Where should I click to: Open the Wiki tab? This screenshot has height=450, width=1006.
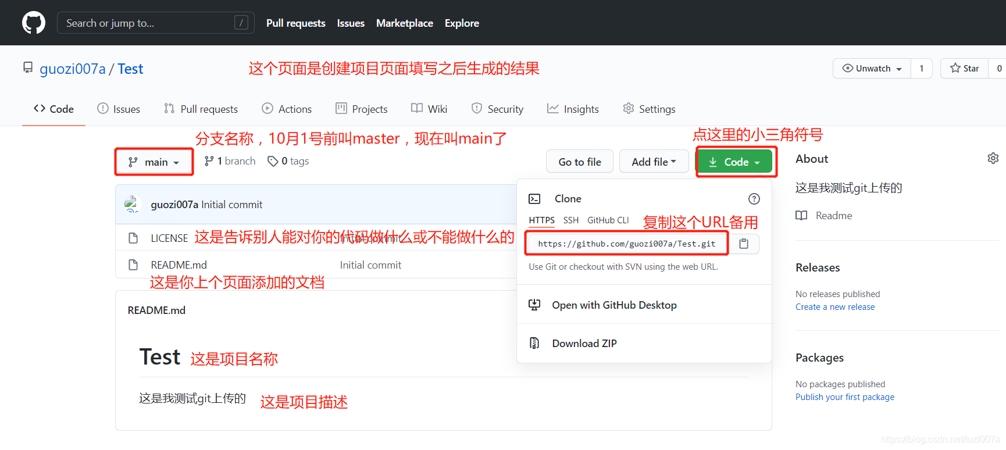429,109
